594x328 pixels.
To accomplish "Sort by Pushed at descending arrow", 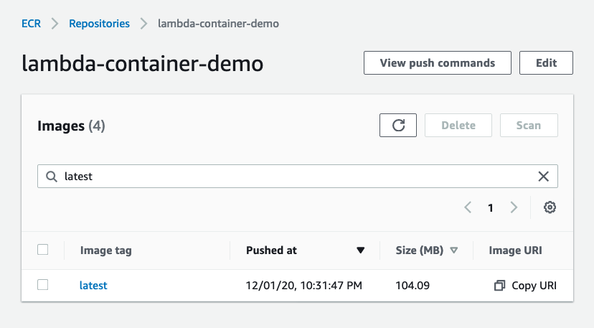I will click(360, 250).
